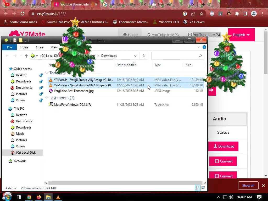Click the first Convert button

[223, 161]
